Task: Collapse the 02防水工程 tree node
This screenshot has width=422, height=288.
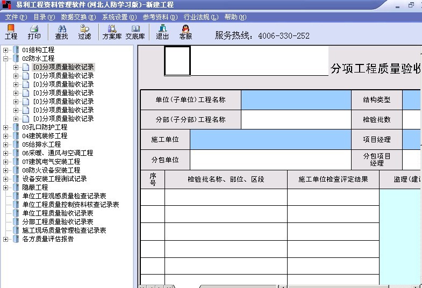Action: click(x=6, y=59)
